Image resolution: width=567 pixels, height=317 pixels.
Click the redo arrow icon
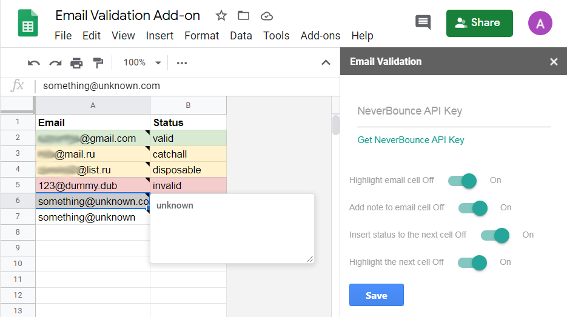point(55,62)
